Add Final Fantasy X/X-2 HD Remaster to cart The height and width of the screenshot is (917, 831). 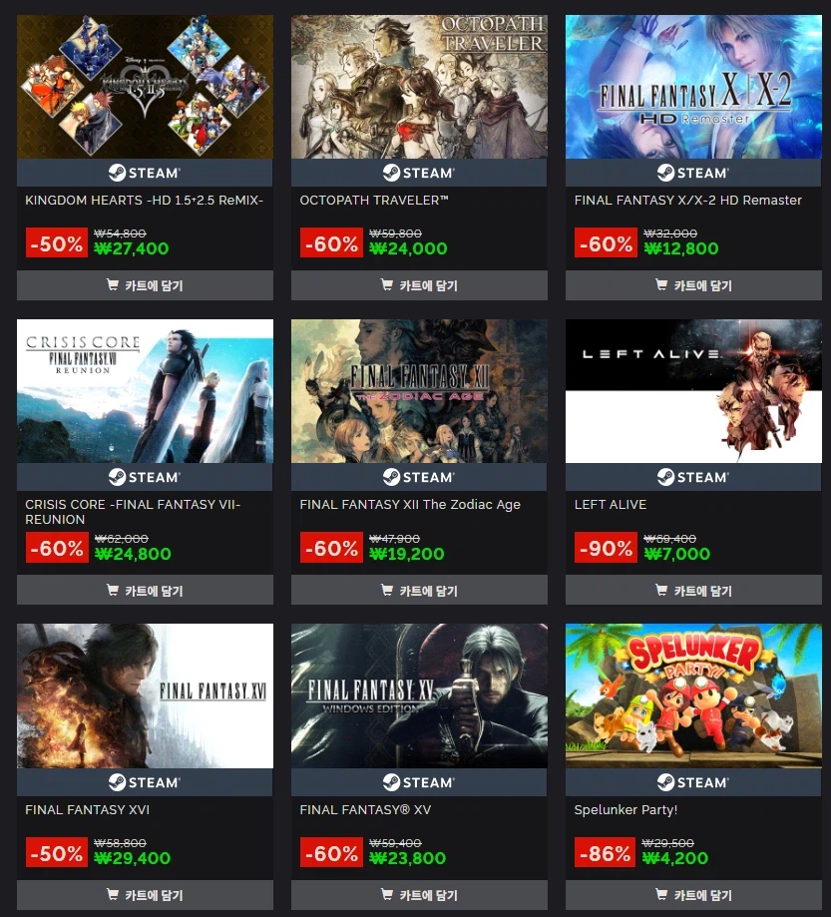[693, 285]
